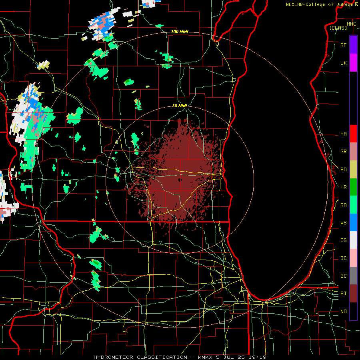The height and width of the screenshot is (360, 360).
Task: Click the "RF" legend label
Action: pos(343,45)
